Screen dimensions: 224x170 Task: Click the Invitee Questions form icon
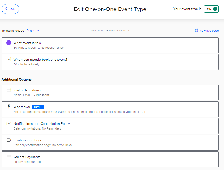[9, 90]
